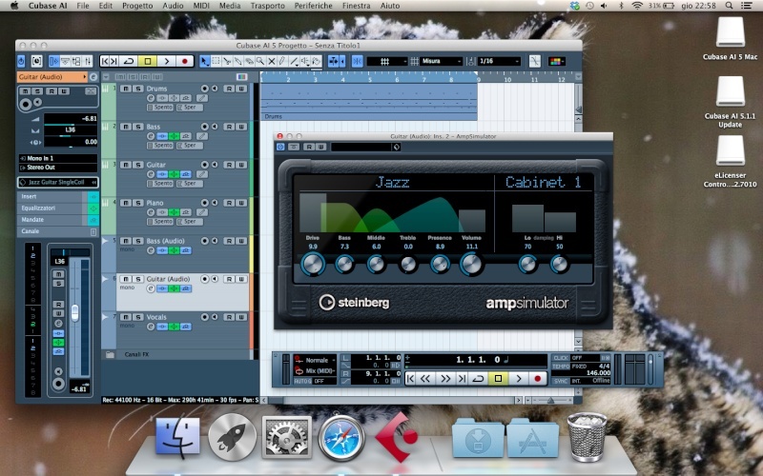763x476 pixels.
Task: Select Stereo Out output routing
Action: (57, 168)
